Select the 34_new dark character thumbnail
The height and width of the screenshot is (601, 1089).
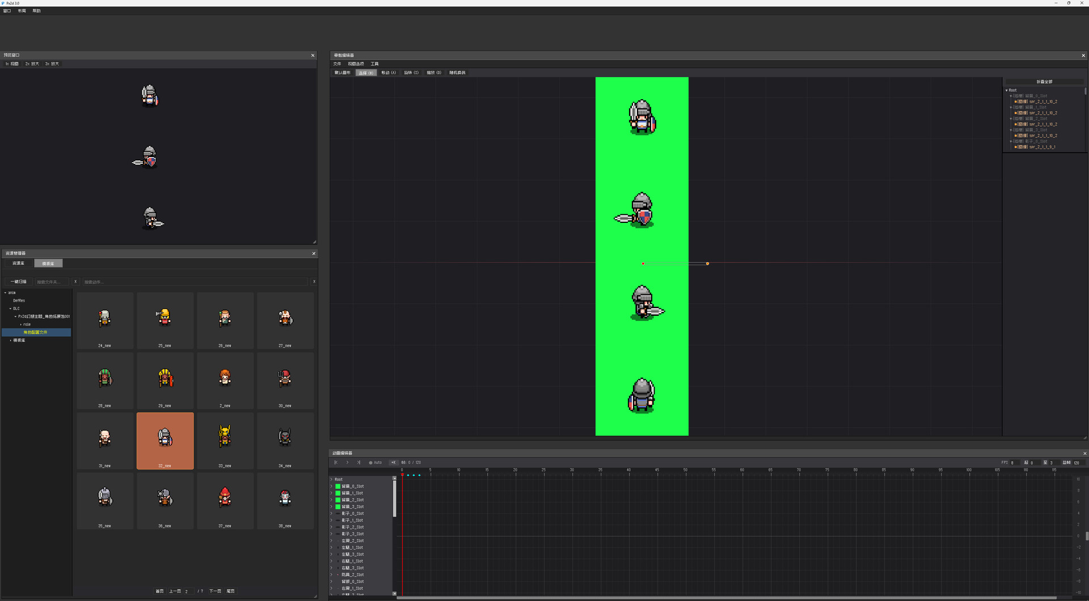pos(285,441)
